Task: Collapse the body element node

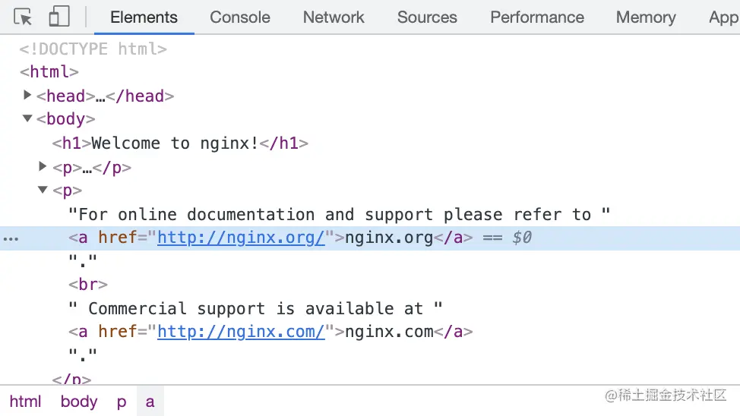Action: pyautogui.click(x=28, y=118)
